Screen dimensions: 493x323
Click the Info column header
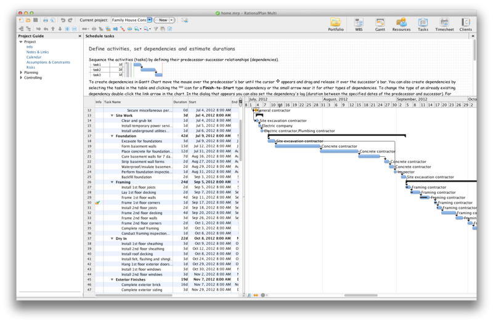point(99,102)
